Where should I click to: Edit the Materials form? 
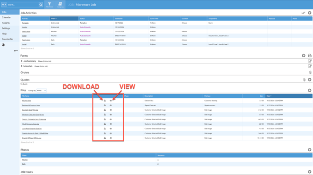[310, 66]
